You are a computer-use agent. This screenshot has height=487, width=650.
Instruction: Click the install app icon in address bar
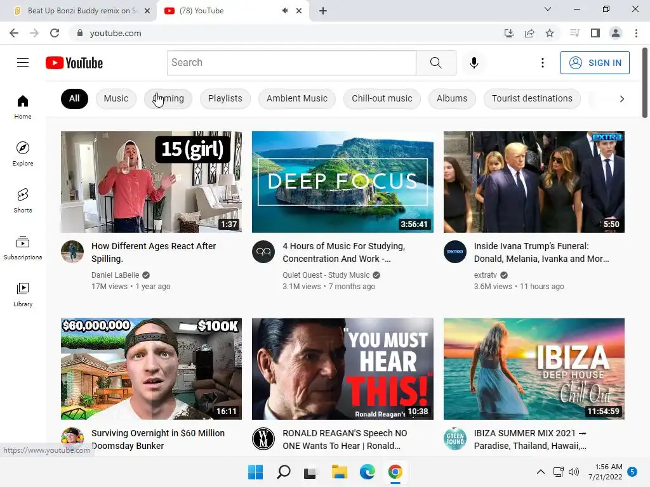tap(508, 33)
